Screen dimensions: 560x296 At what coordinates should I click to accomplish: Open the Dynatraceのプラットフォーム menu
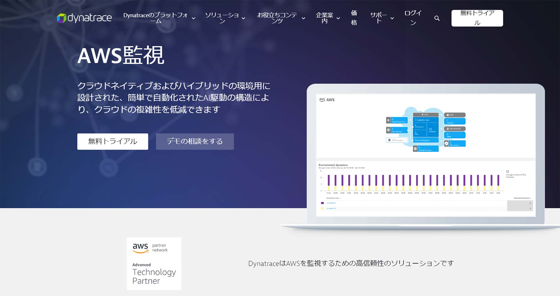(x=156, y=18)
